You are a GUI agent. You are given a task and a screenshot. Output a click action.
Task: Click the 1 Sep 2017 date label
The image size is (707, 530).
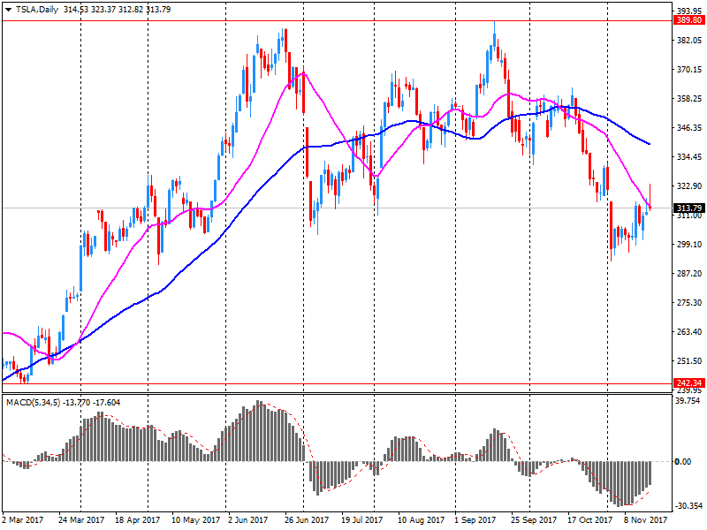pos(475,520)
